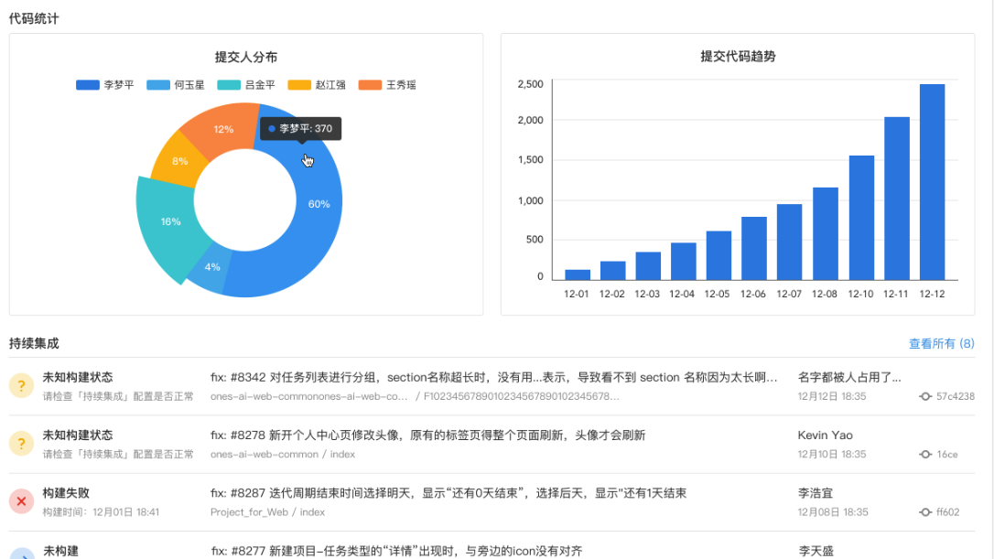
Task: Open commit message fix #8277
Action: tap(396, 552)
